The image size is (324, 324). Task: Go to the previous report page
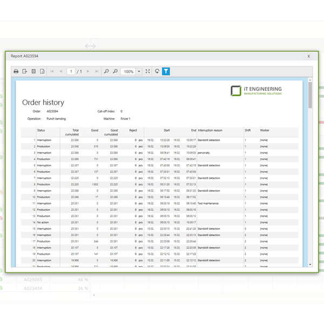point(60,71)
